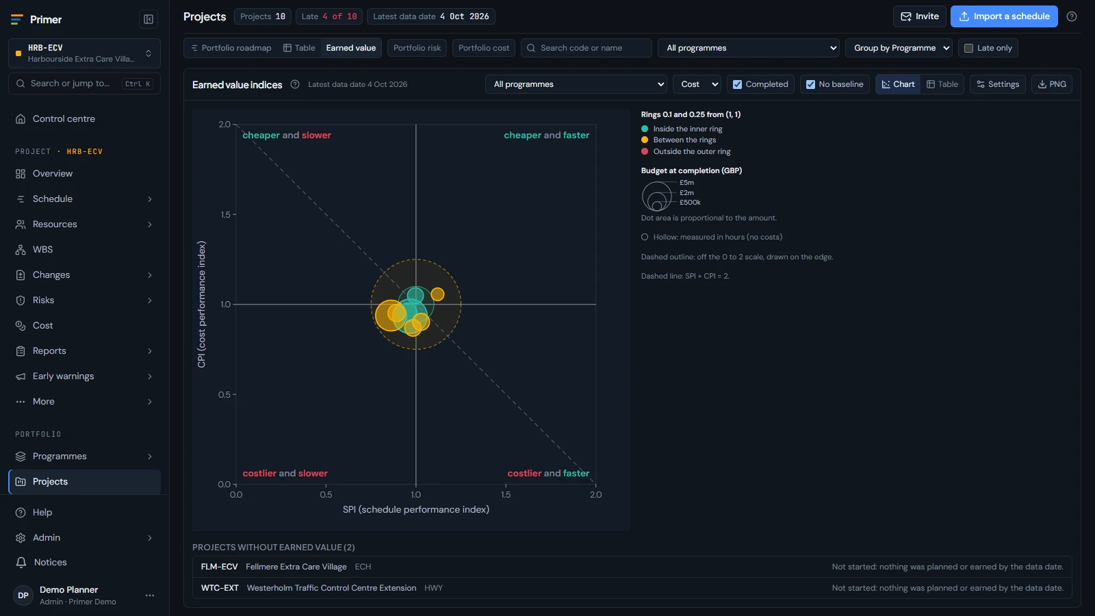Expand the Early warnings section
Viewport: 1095px width, 616px height.
pos(85,376)
